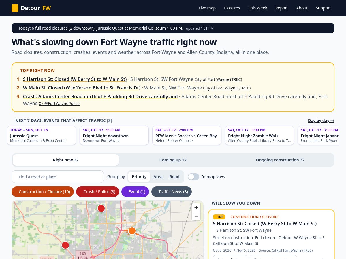
Task: Click the TOP RIGHT NOW heading
Action: [x=37, y=71]
